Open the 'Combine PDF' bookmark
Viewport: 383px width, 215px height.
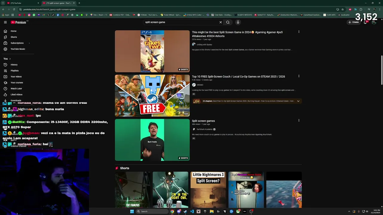[x=120, y=15]
